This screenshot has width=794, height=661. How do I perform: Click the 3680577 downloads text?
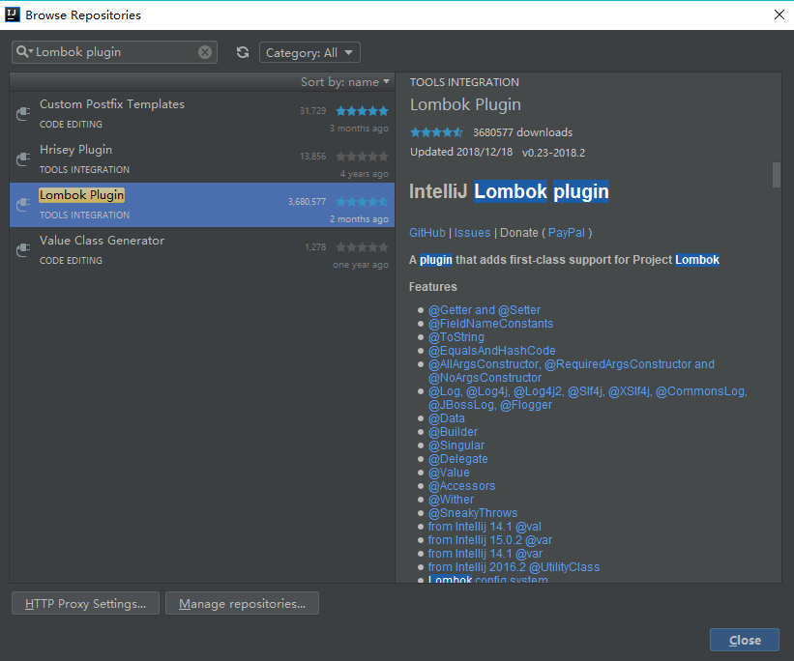point(522,132)
